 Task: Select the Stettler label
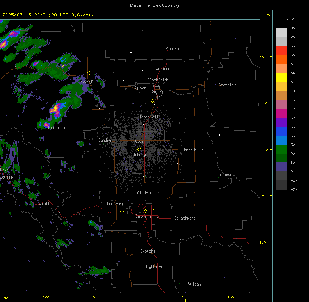227,85
